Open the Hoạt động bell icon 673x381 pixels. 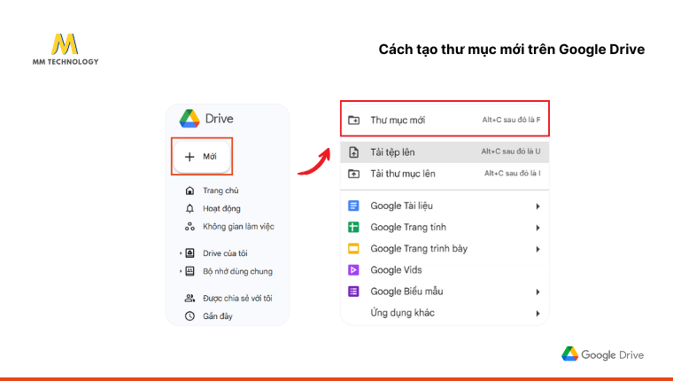pyautogui.click(x=190, y=208)
